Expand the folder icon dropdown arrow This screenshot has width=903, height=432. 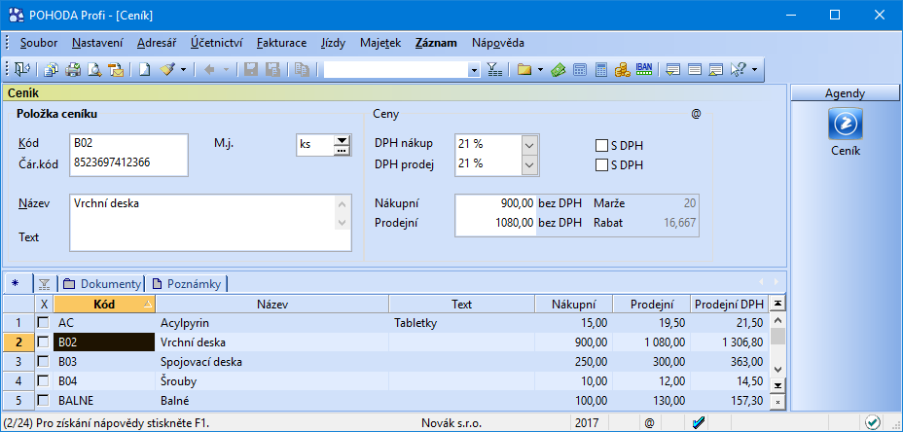[x=540, y=70]
